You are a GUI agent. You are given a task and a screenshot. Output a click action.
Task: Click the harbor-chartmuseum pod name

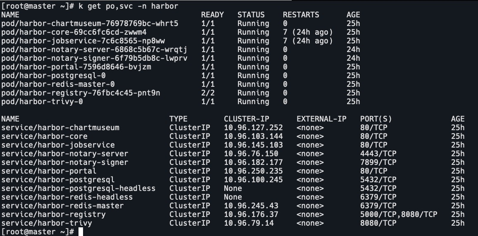coord(90,24)
